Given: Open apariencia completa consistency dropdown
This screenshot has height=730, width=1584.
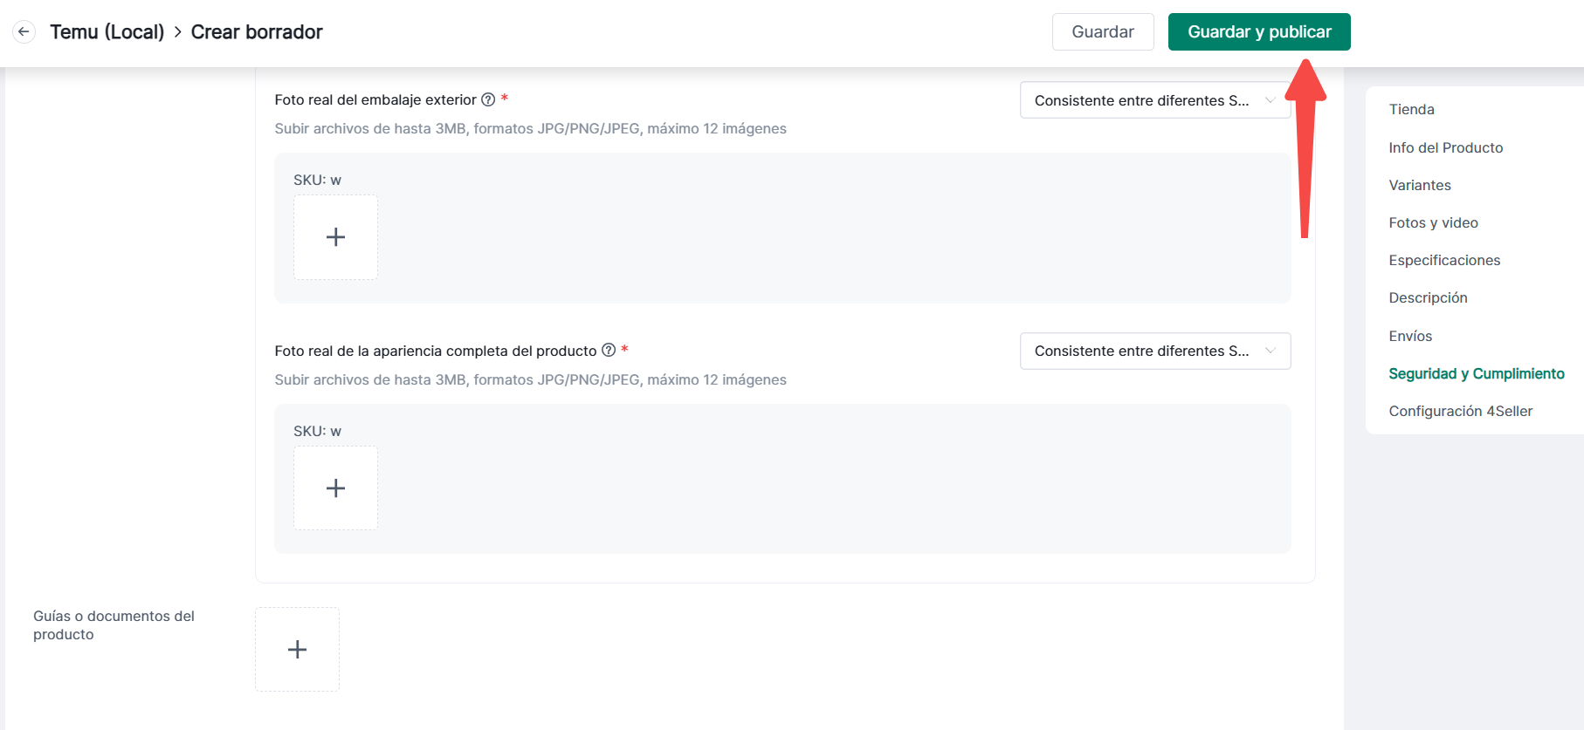Looking at the screenshot, I should pyautogui.click(x=1154, y=351).
